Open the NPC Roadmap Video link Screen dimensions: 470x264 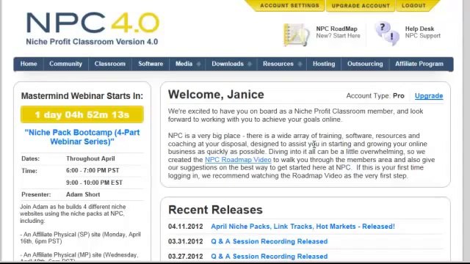pos(238,160)
